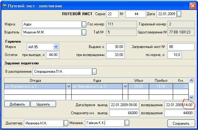Viewport: 198px width, 130px height.
Task: Click the Серия input field
Action: point(112,14)
